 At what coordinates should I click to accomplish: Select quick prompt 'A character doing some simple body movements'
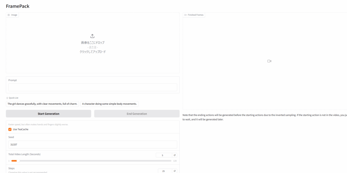click(x=109, y=104)
